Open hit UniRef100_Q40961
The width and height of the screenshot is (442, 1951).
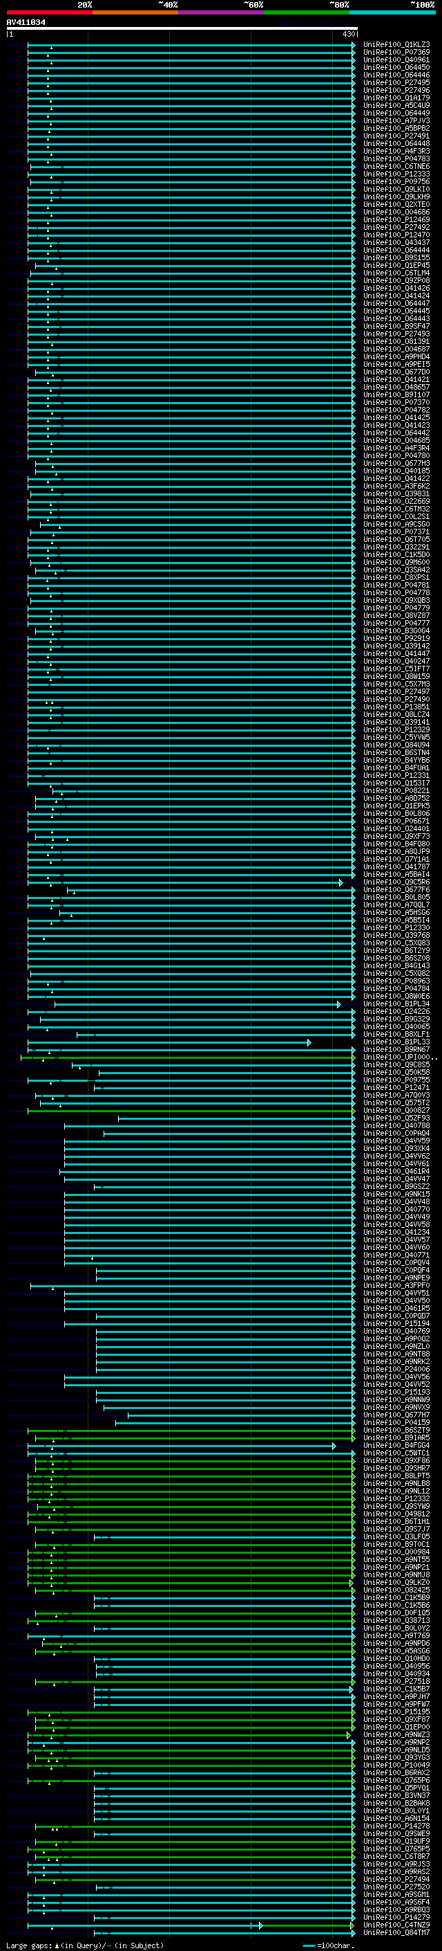(x=396, y=60)
